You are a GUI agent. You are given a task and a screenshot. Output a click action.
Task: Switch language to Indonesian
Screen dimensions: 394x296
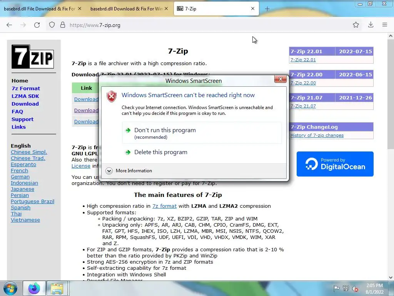pyautogui.click(x=24, y=183)
